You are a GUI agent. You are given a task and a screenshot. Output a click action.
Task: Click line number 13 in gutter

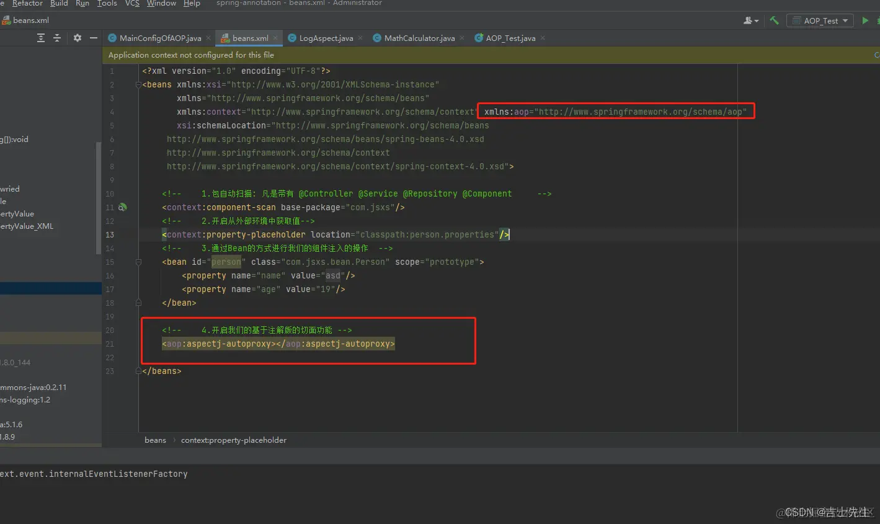(110, 234)
